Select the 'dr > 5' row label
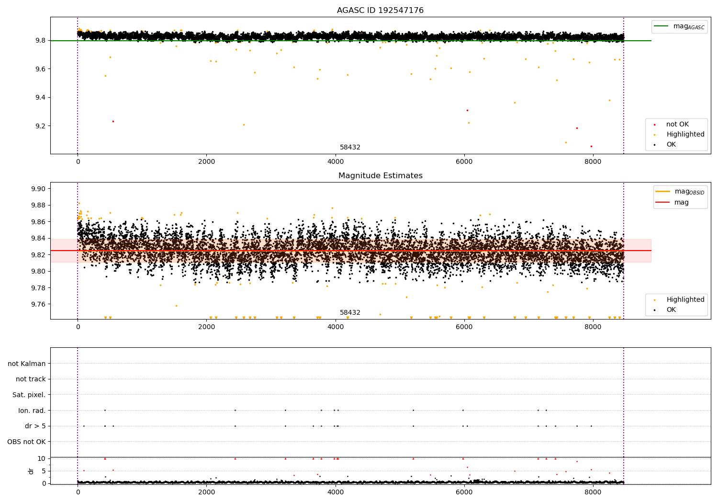The image size is (718, 503). click(x=35, y=426)
